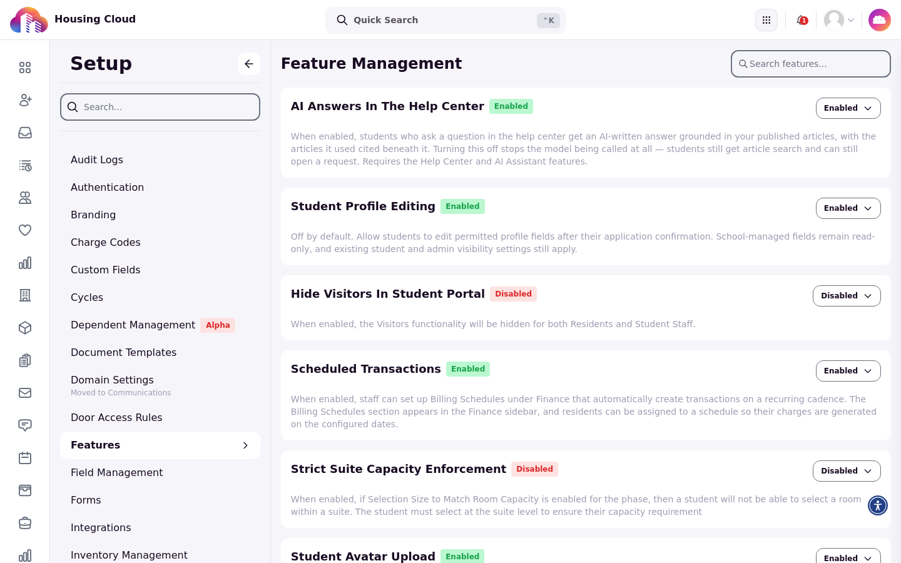The image size is (901, 563).
Task: Open the chat bubble icon in left rail
Action: [25, 425]
